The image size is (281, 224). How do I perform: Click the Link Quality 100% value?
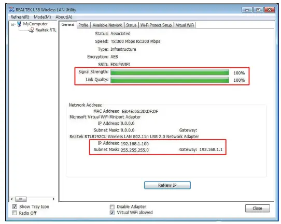click(239, 80)
